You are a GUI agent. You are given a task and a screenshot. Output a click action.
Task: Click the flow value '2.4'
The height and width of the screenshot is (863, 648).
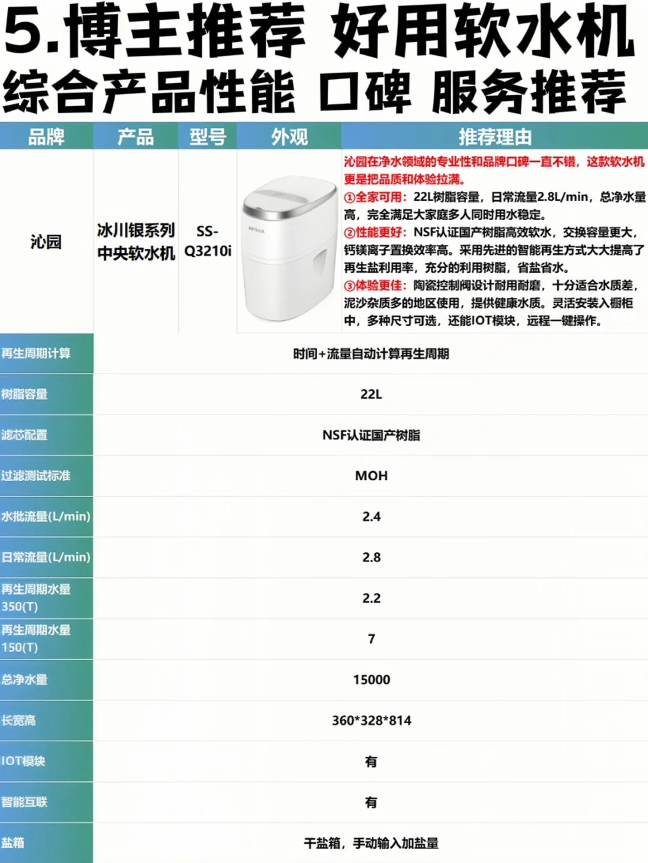(x=371, y=516)
